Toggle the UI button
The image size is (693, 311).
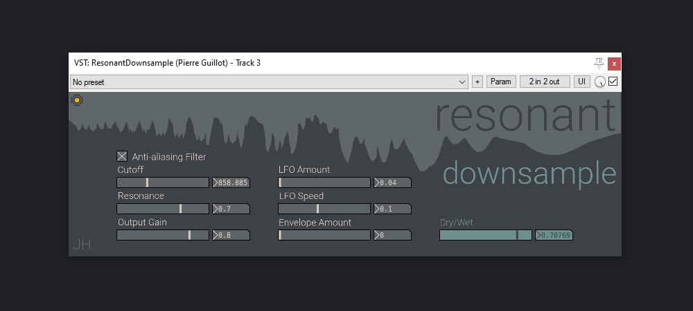coord(582,82)
